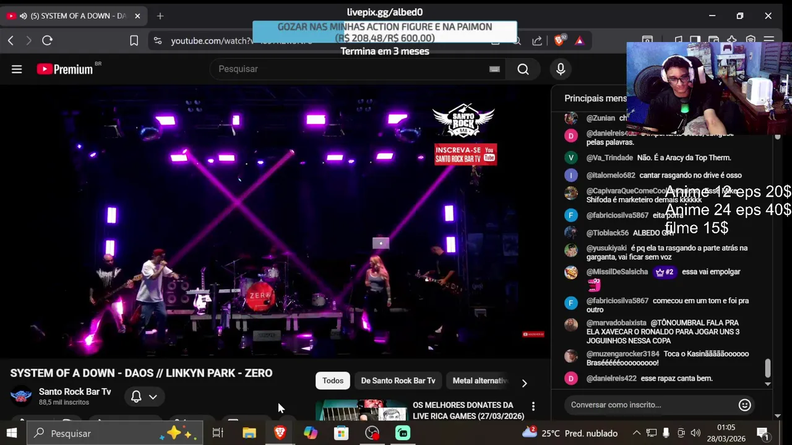The width and height of the screenshot is (792, 445).
Task: Click the YouTube search magnifier button
Action: click(523, 69)
